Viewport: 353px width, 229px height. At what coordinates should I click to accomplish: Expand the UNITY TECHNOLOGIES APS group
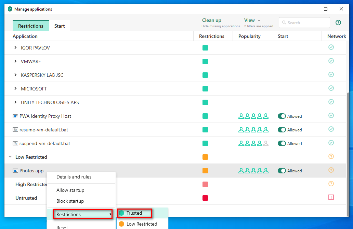pos(15,102)
